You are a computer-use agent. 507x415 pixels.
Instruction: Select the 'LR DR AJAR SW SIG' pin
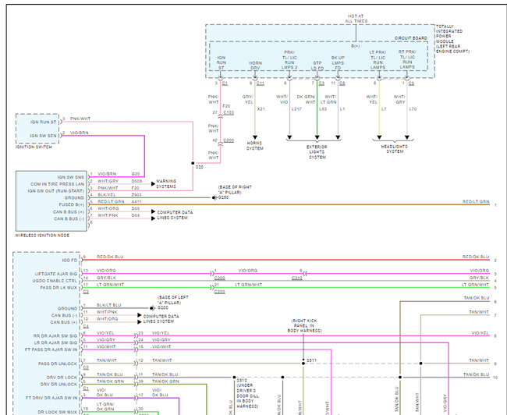pyautogui.click(x=55, y=343)
